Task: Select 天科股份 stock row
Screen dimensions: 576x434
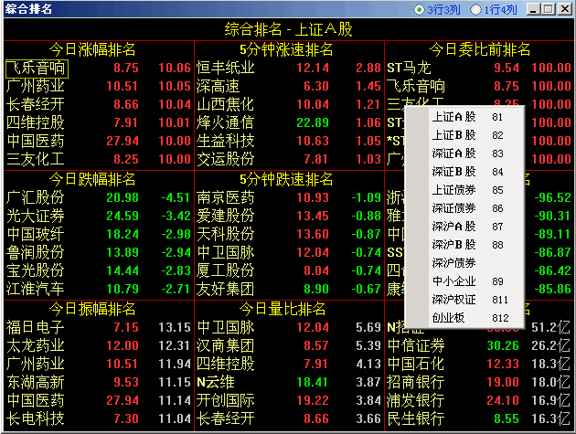Action: coord(289,234)
